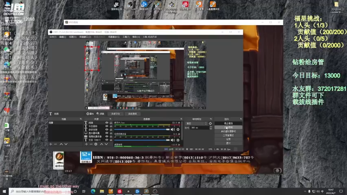Click 停止推流 to stop streaming
This screenshot has height=195, width=347.
click(228, 123)
